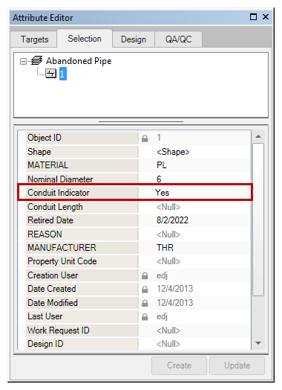
Task: Switch to the Targets tab
Action: click(34, 39)
